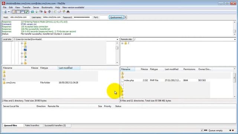The width and height of the screenshot is (238, 134).
Task: Sort local list by Last modified column
Action: 69,68
